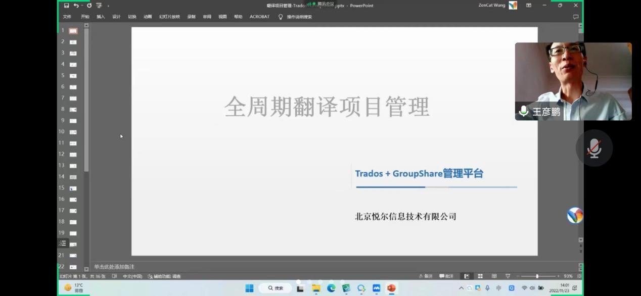Switch to Slide Sorter view
The width and height of the screenshot is (641, 296).
[x=480, y=276]
